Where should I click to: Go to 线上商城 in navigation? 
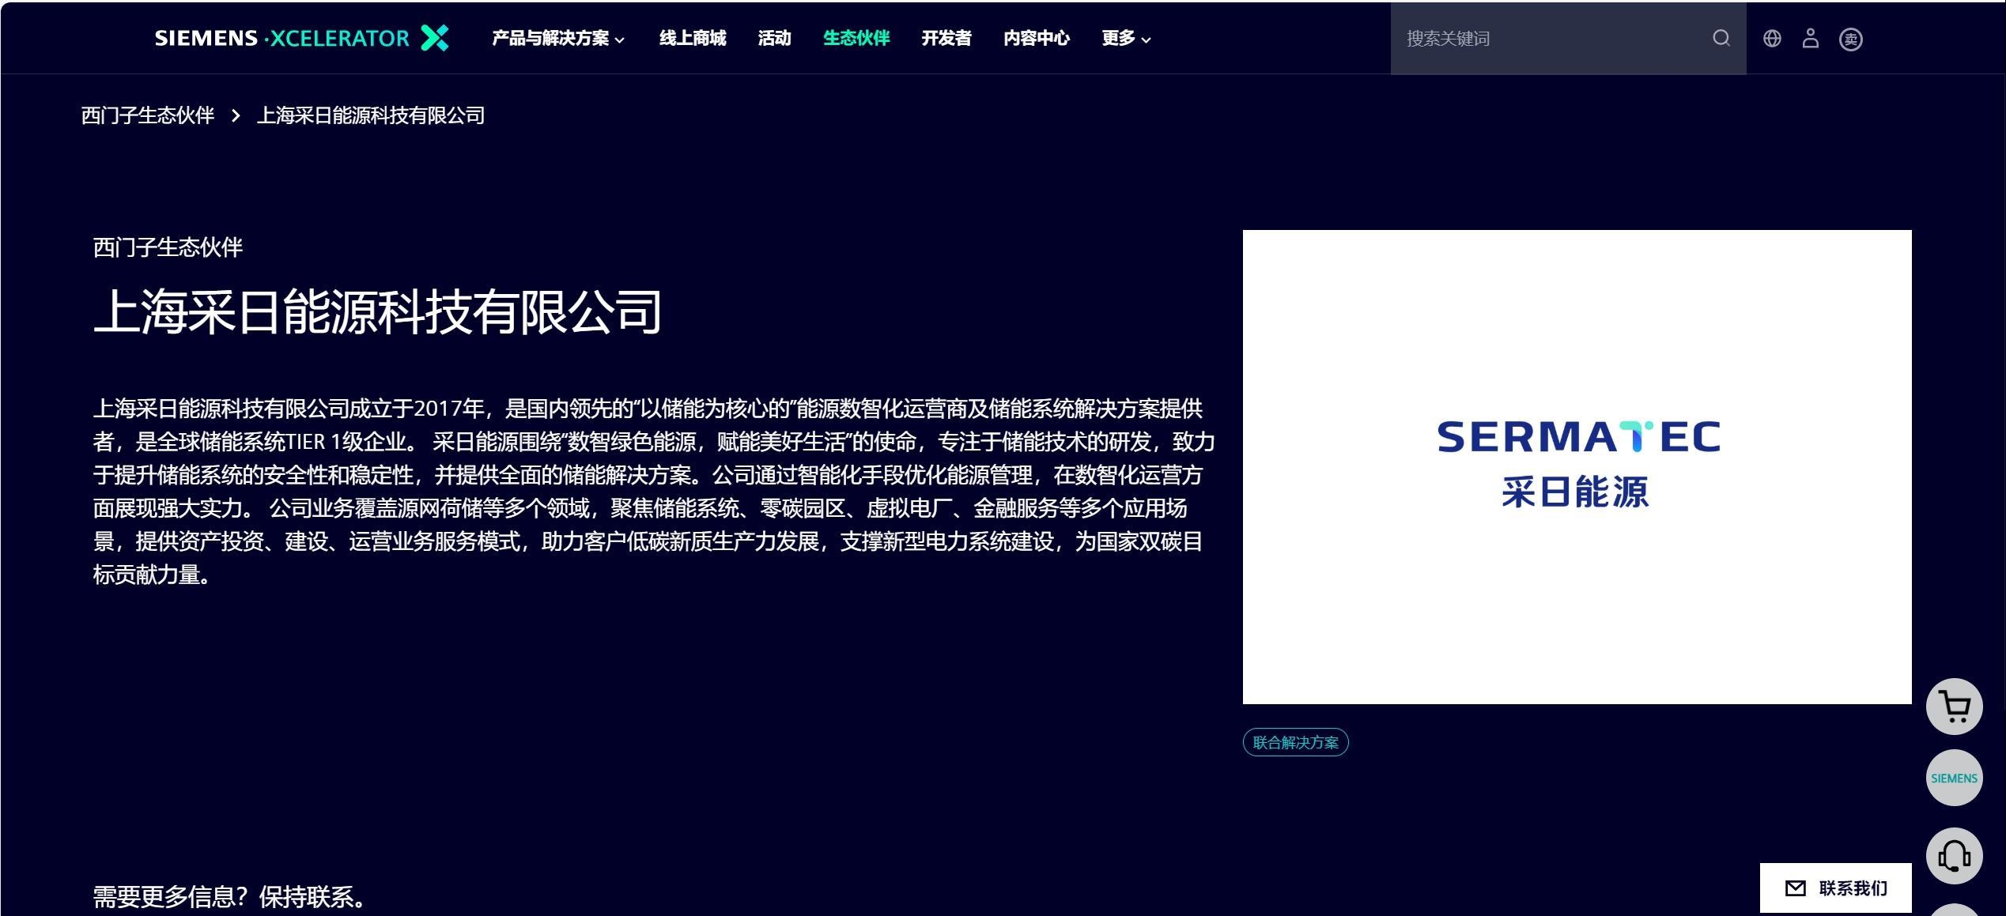[693, 38]
